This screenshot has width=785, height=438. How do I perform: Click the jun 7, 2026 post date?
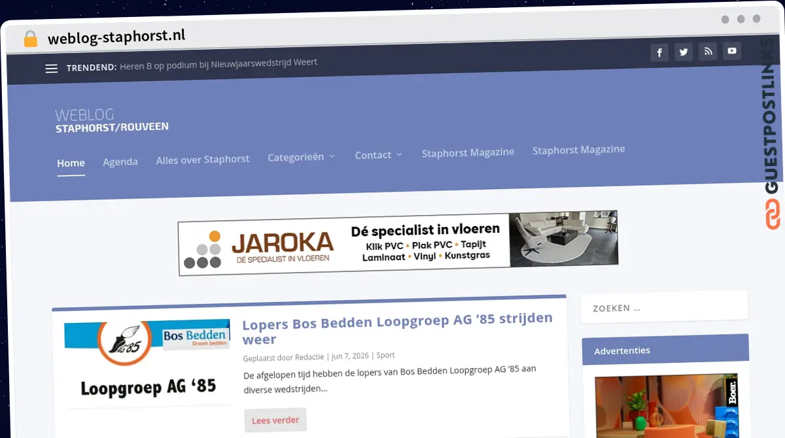pyautogui.click(x=350, y=356)
